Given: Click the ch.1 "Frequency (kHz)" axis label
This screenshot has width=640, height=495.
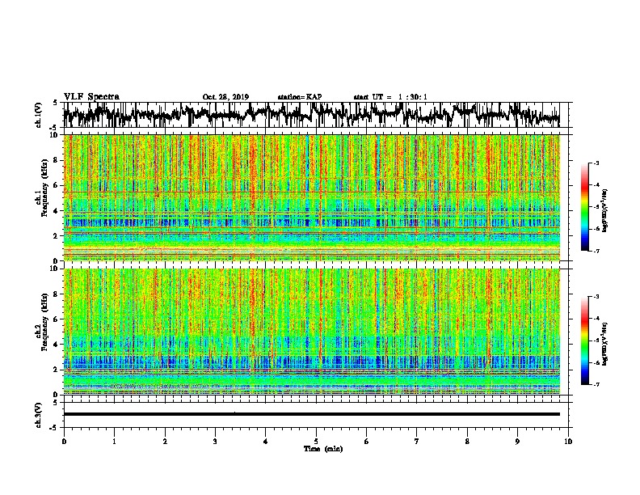Looking at the screenshot, I should tap(44, 188).
